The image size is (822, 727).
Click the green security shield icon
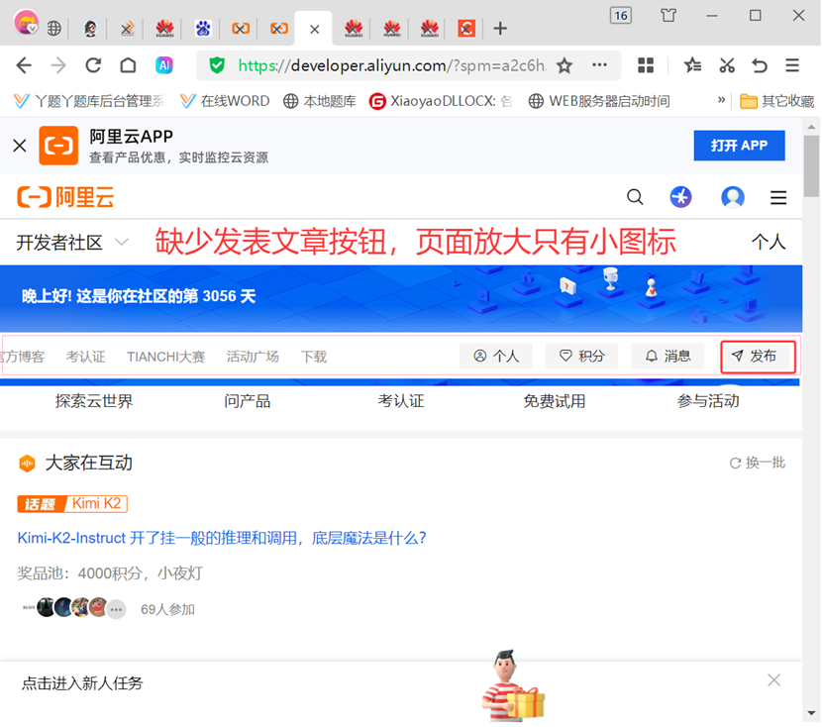click(217, 65)
